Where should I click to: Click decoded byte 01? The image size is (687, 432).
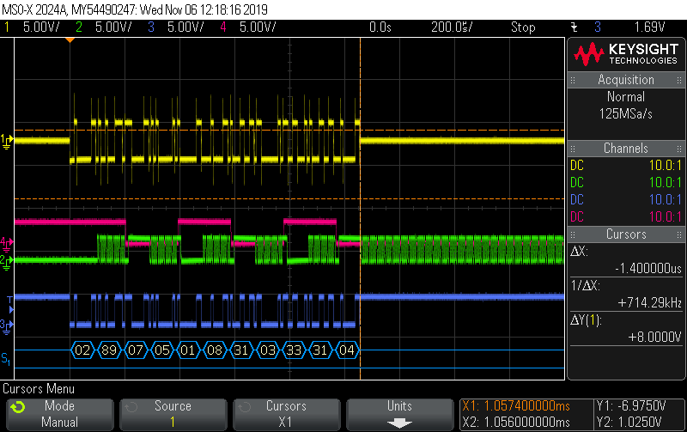click(x=188, y=350)
